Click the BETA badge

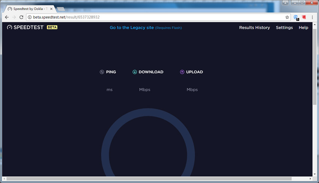(52, 27)
